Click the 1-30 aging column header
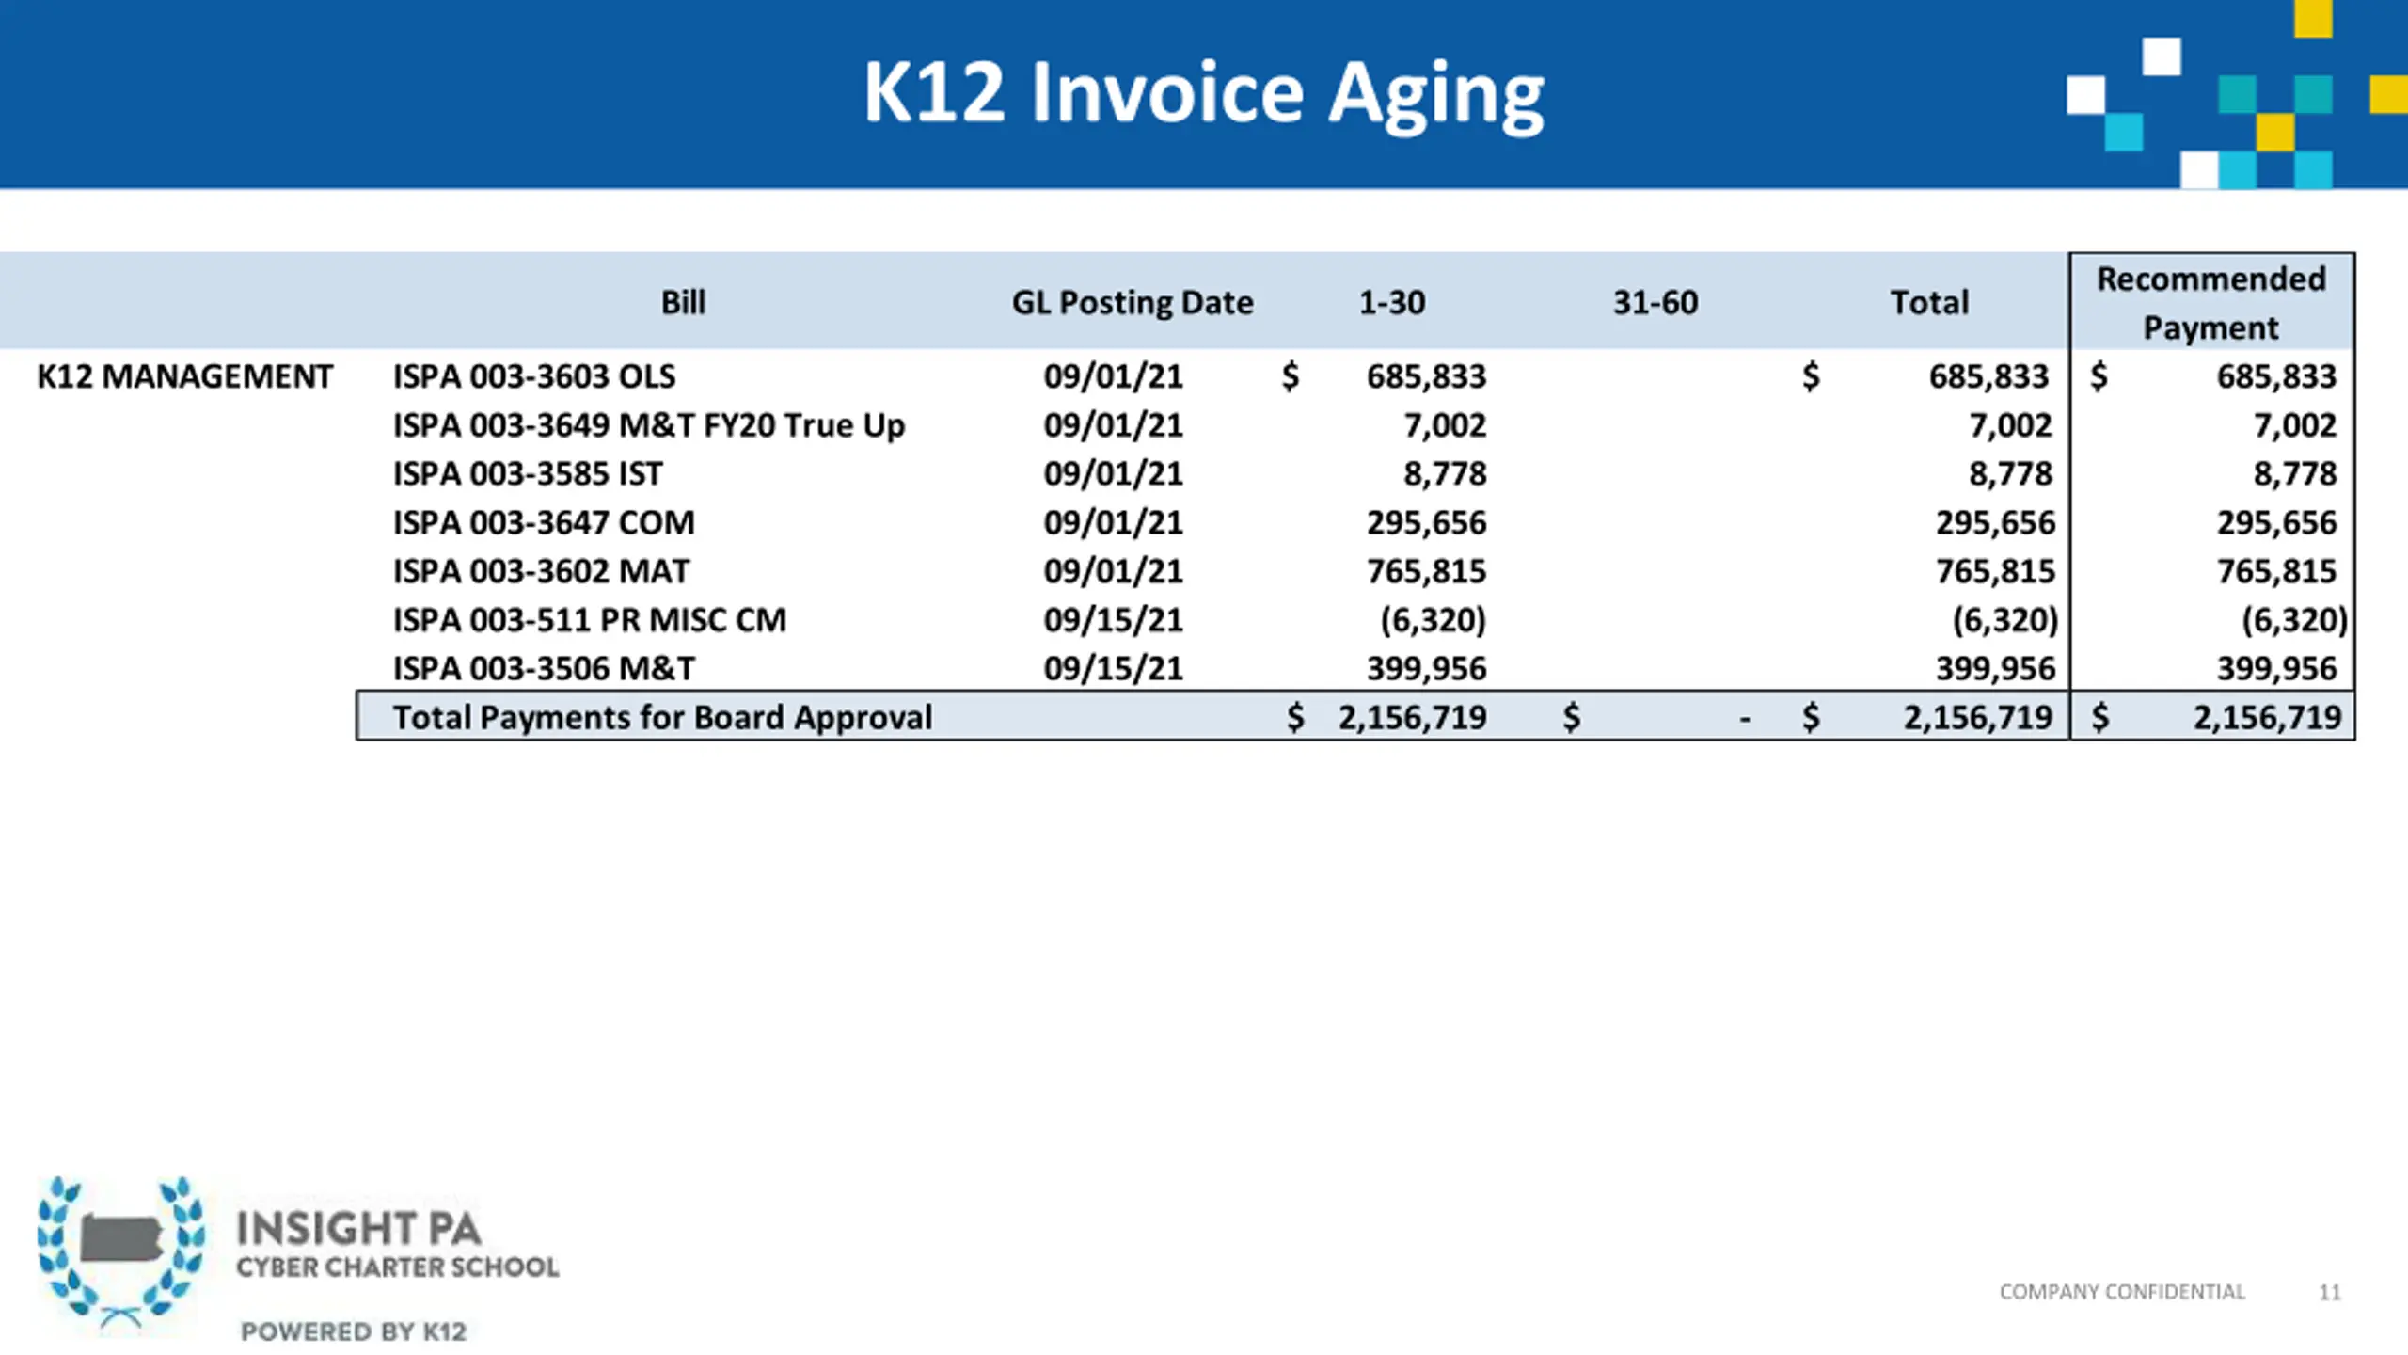 tap(1392, 302)
